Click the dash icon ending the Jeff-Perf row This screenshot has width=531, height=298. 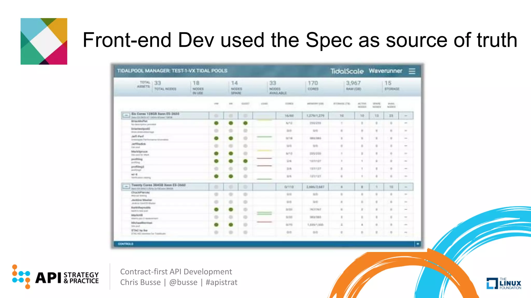tap(406, 138)
